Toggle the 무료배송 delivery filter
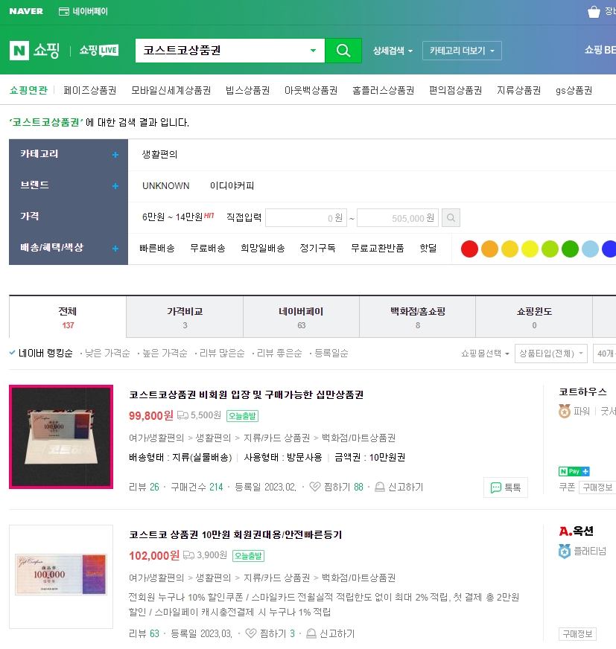This screenshot has height=649, width=616. (207, 249)
